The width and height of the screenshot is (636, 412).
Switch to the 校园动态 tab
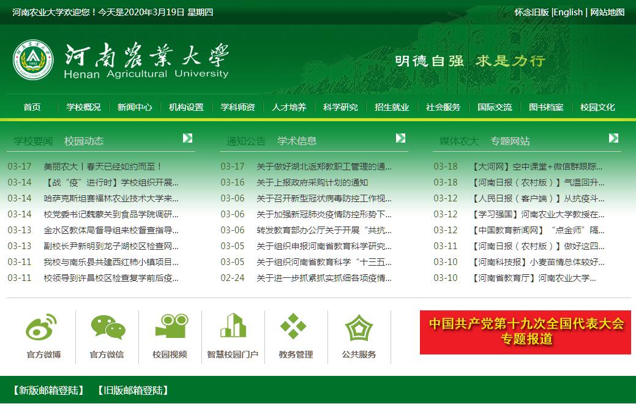pyautogui.click(x=84, y=141)
